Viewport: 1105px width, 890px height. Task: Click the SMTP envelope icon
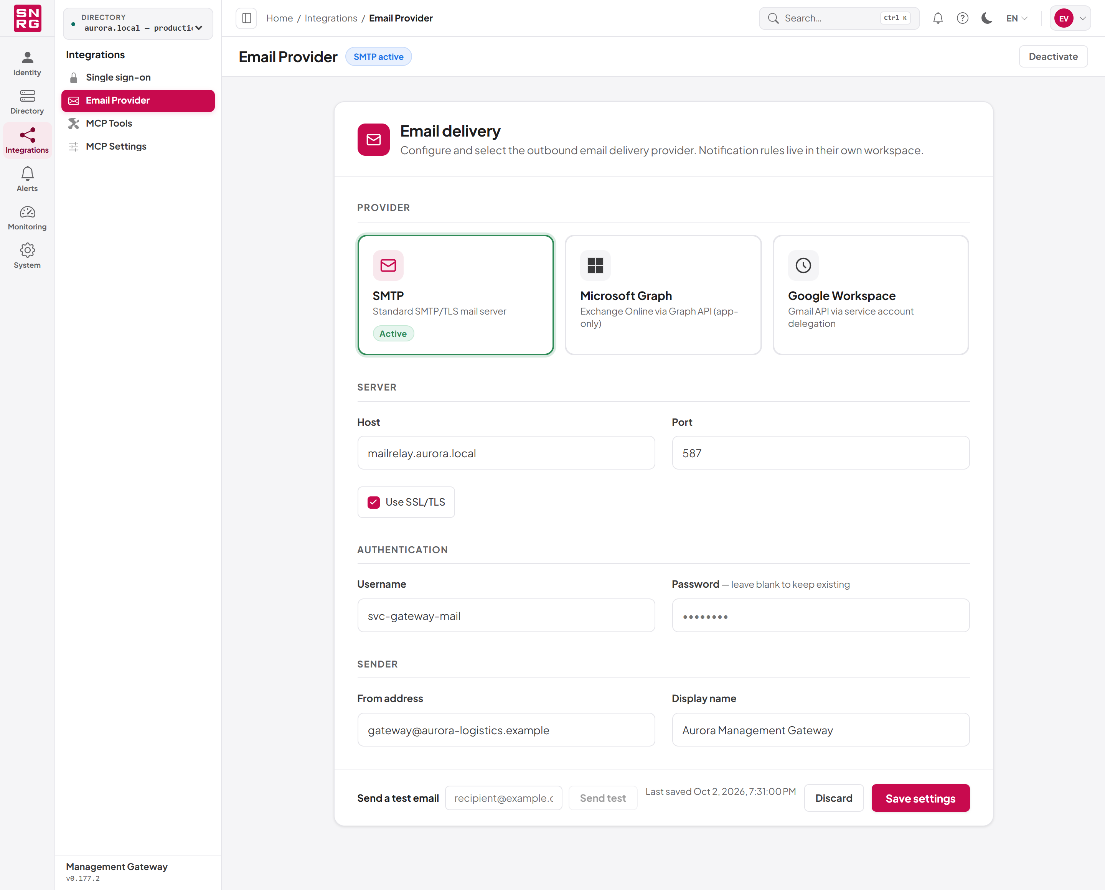tap(388, 265)
